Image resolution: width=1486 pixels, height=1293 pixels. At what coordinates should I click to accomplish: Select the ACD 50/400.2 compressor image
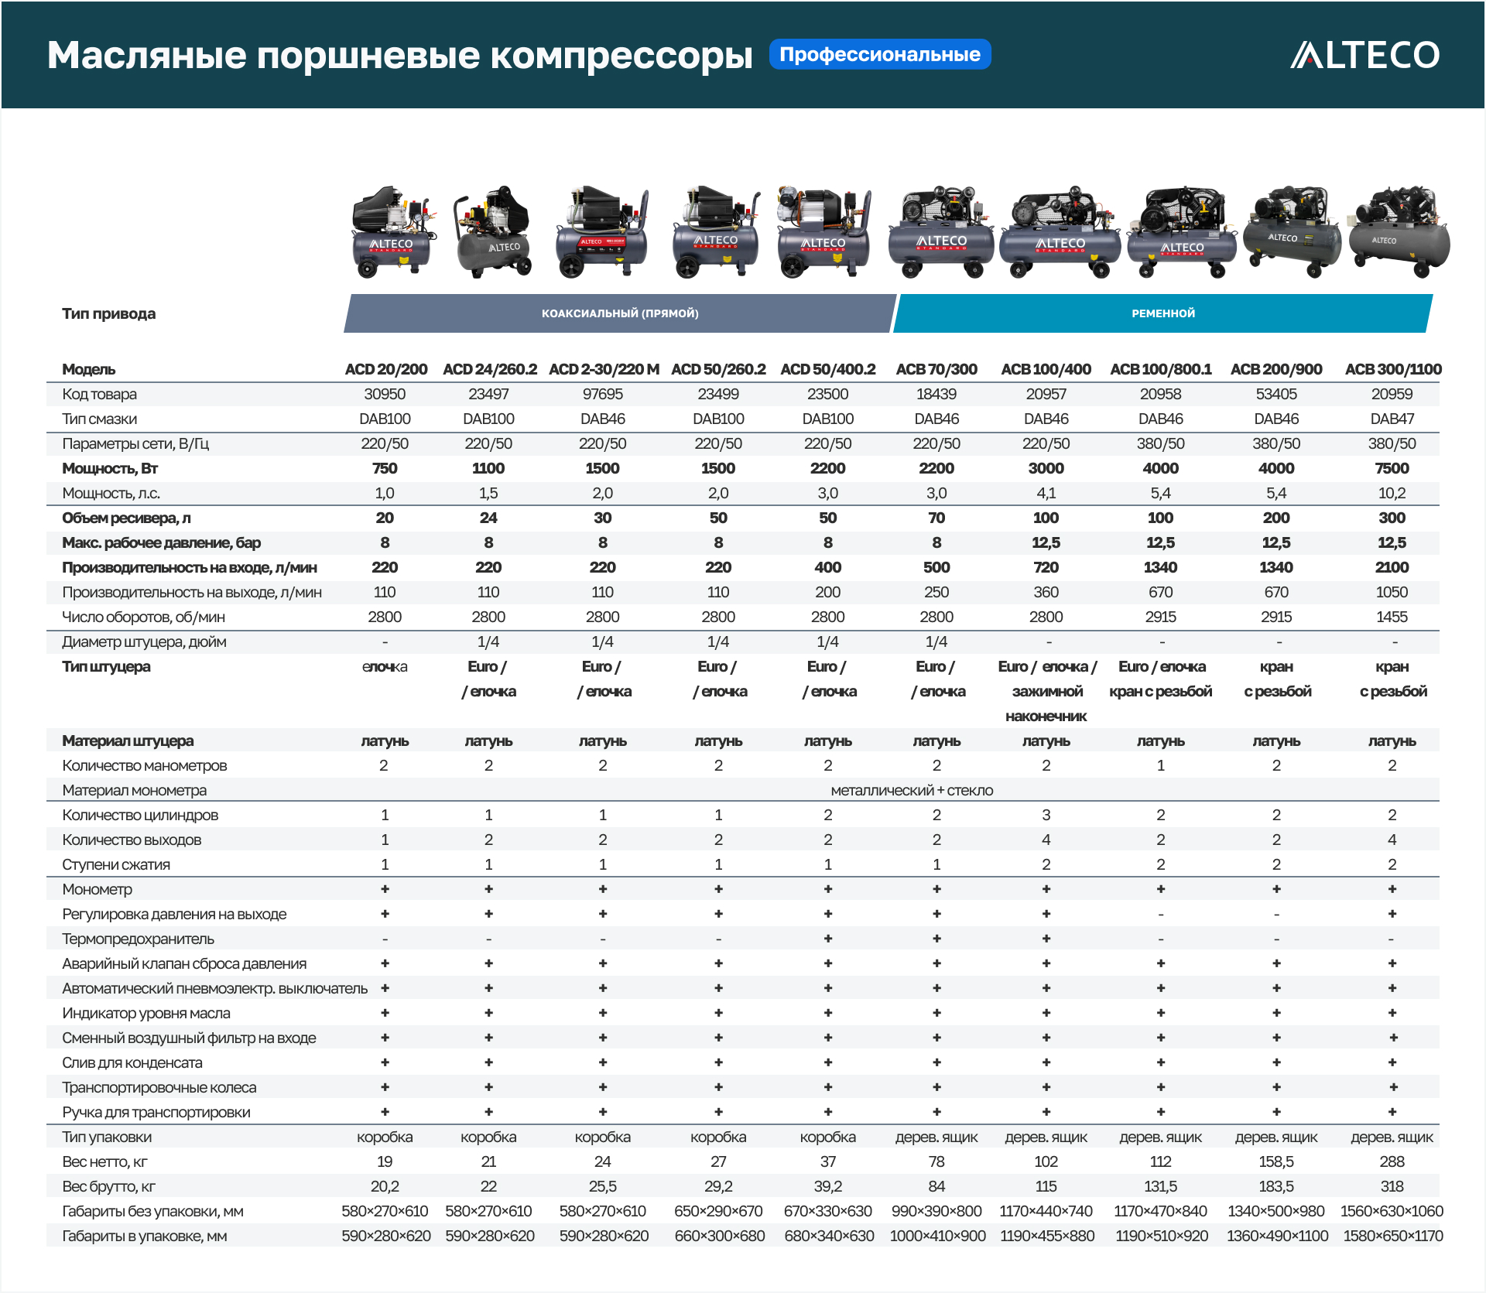click(824, 232)
